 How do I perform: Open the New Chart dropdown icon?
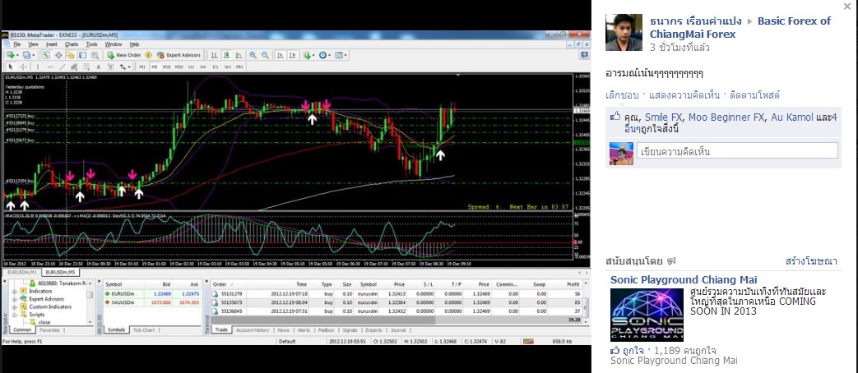click(x=12, y=55)
